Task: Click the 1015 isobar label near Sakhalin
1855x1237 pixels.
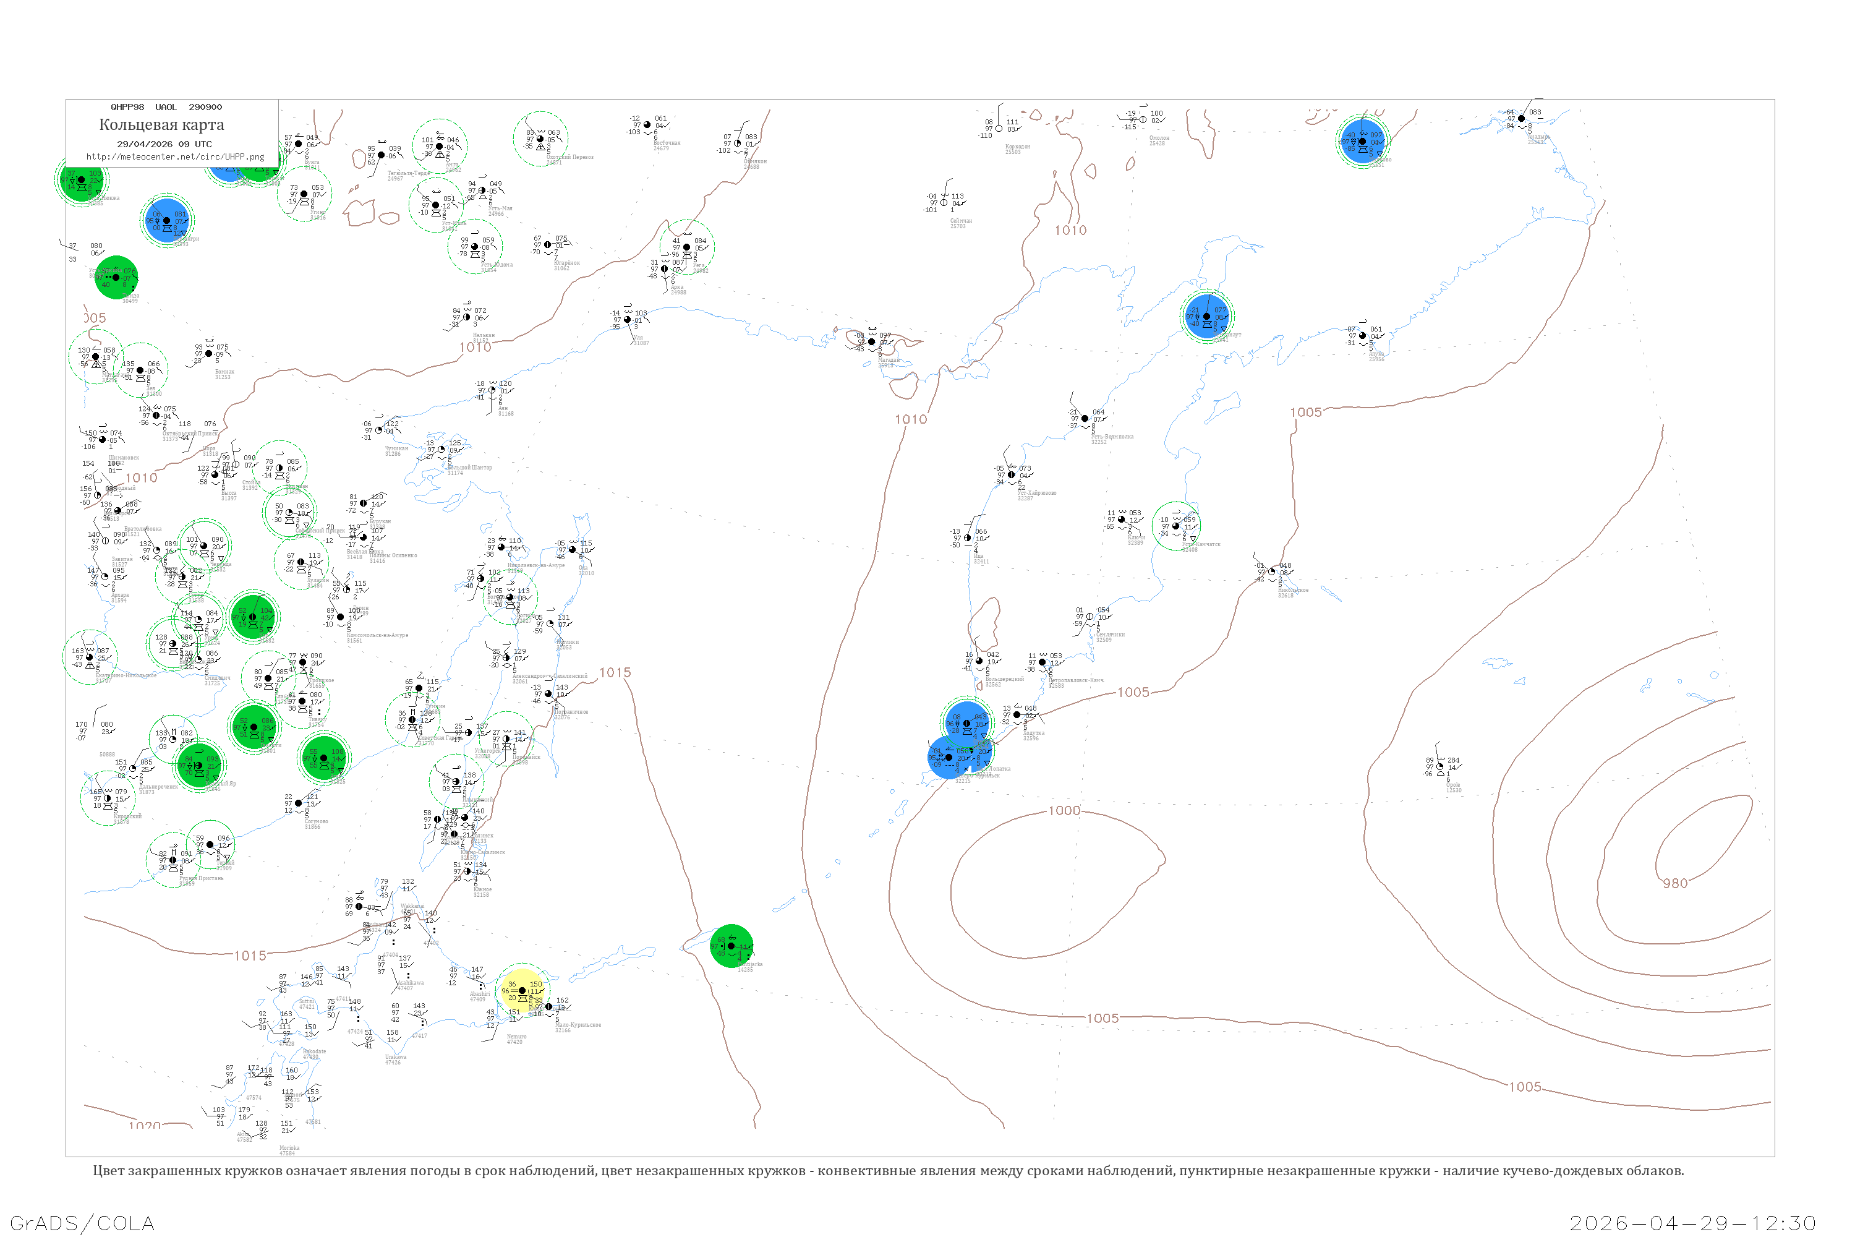Action: [x=615, y=673]
